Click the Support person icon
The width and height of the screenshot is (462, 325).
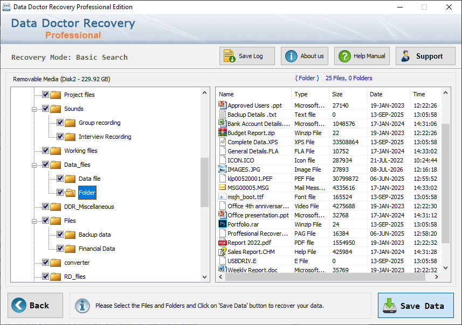coord(406,56)
